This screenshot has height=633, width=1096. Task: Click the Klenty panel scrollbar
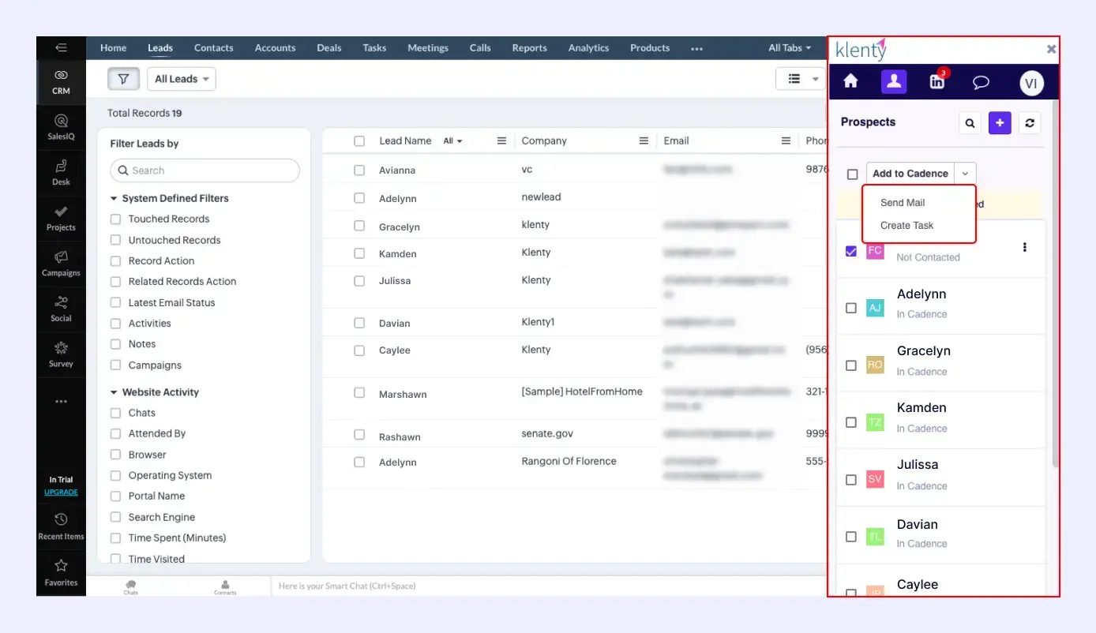(1055, 284)
